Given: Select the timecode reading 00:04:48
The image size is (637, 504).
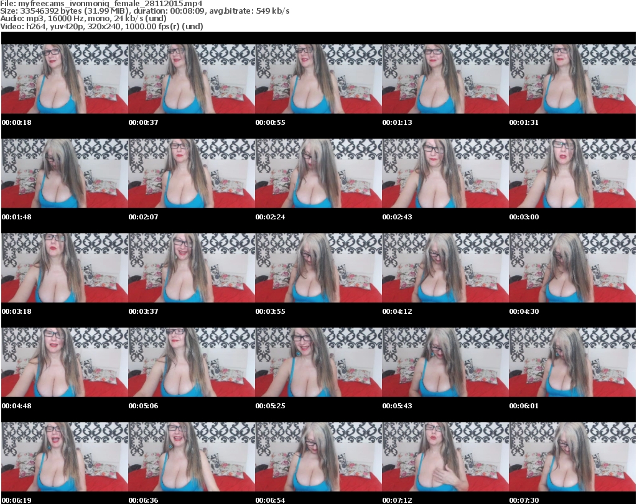Looking at the screenshot, I should coord(17,406).
